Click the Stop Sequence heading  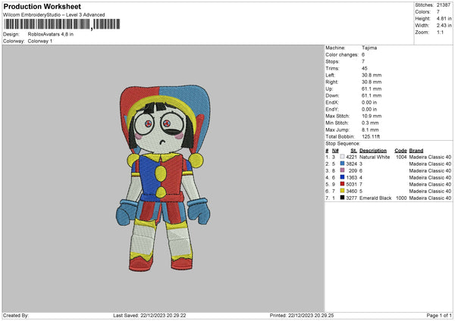tap(343, 144)
